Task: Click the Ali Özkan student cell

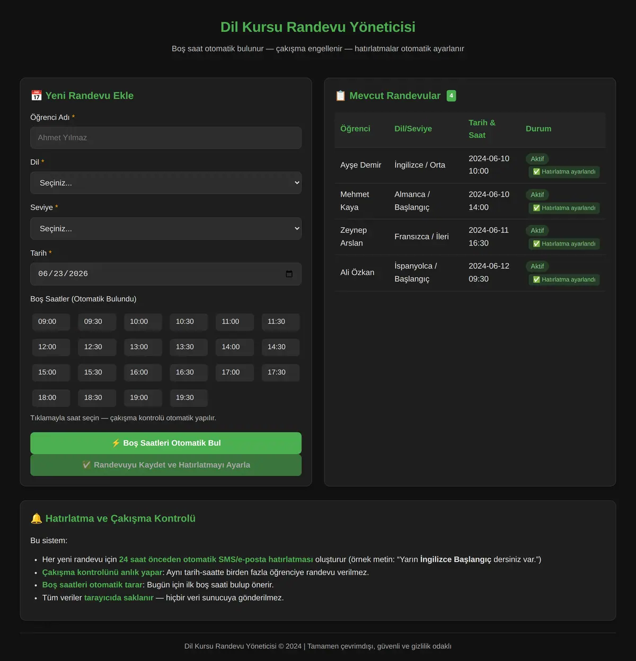Action: coord(361,273)
